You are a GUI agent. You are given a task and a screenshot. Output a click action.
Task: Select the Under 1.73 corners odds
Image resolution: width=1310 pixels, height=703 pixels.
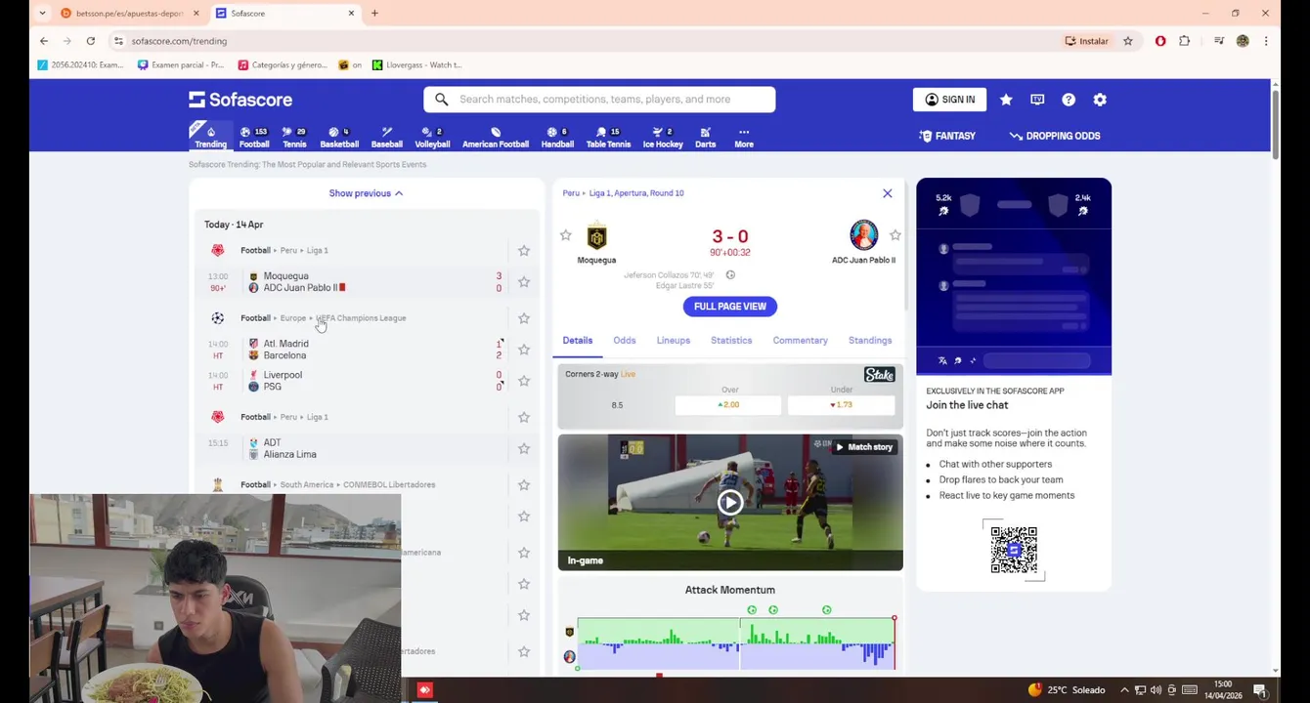coord(841,405)
